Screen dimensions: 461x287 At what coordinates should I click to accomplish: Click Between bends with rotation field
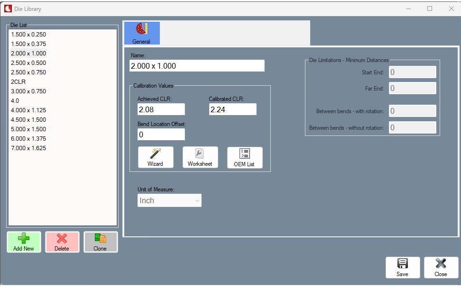tap(413, 111)
